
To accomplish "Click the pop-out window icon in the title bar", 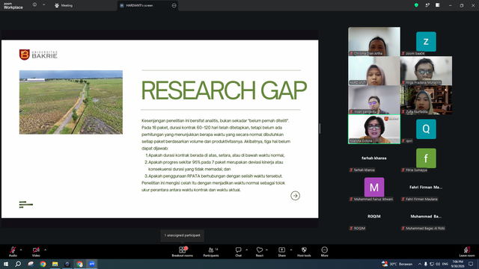I will click(x=427, y=5).
